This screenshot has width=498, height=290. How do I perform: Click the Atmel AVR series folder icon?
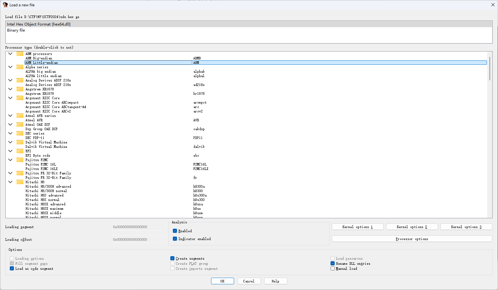(x=20, y=116)
